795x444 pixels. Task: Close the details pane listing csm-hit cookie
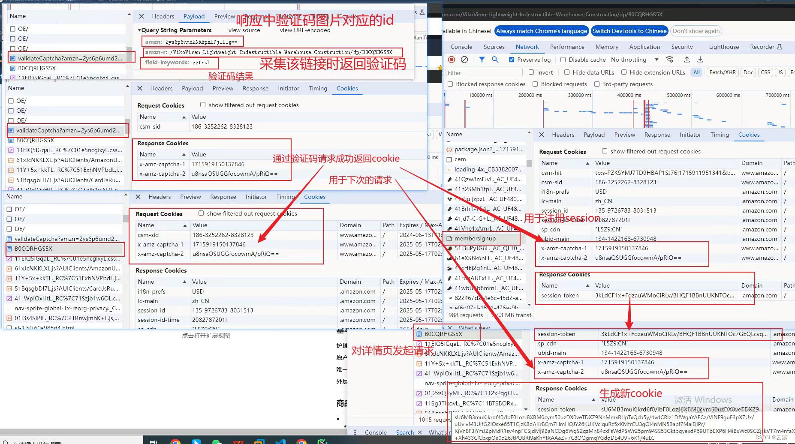[x=542, y=135]
